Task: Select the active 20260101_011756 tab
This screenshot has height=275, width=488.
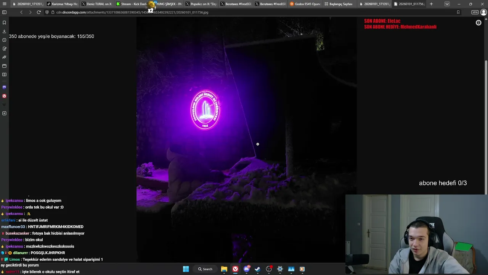Action: coord(409,4)
